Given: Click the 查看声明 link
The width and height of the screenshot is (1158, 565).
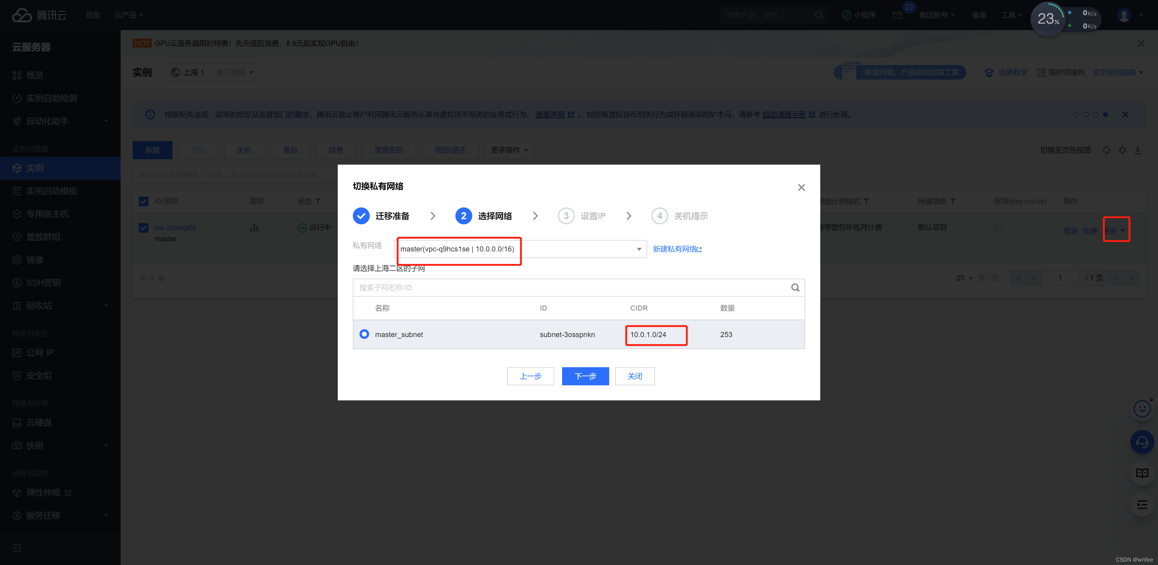Looking at the screenshot, I should click(550, 115).
